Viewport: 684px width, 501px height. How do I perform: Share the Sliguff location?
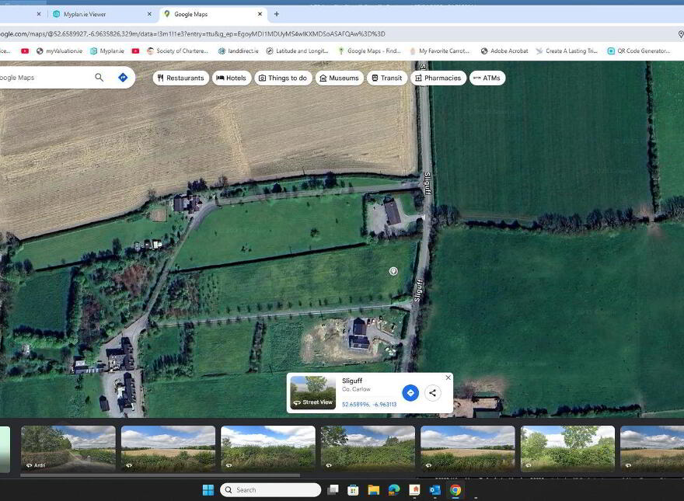432,393
